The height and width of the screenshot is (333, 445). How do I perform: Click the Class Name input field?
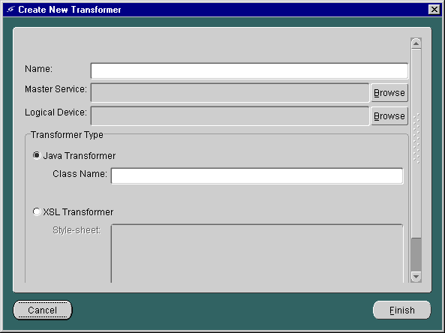[257, 175]
